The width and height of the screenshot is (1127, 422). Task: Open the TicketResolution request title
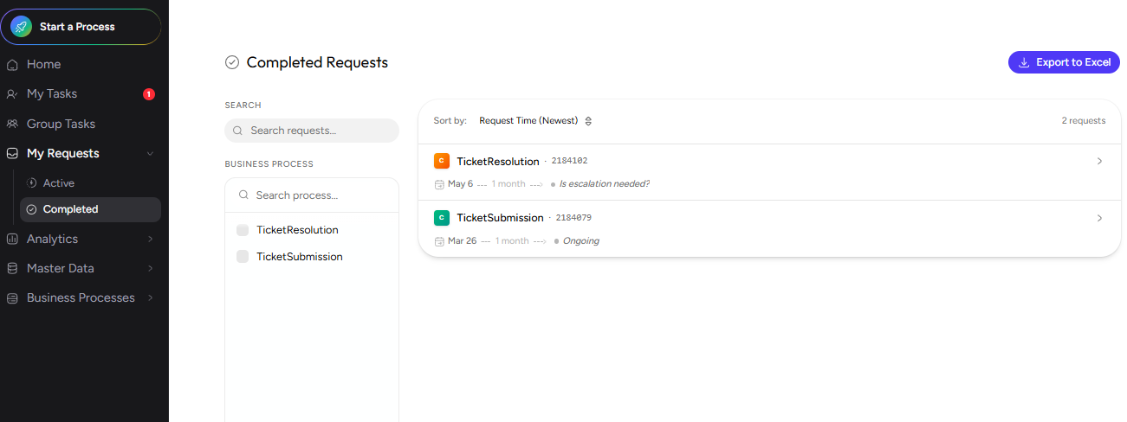(x=498, y=162)
